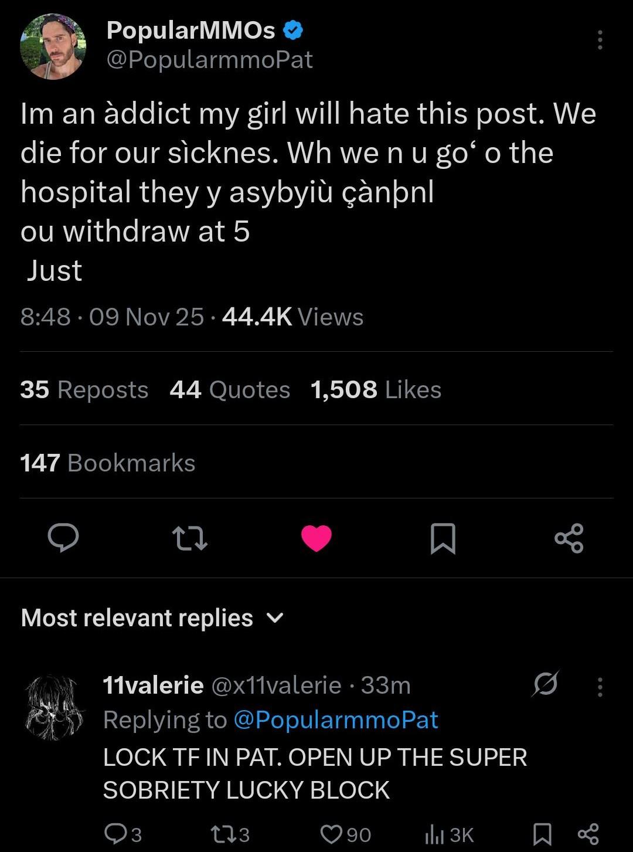View analytics for the 3K-view reply

tap(434, 834)
